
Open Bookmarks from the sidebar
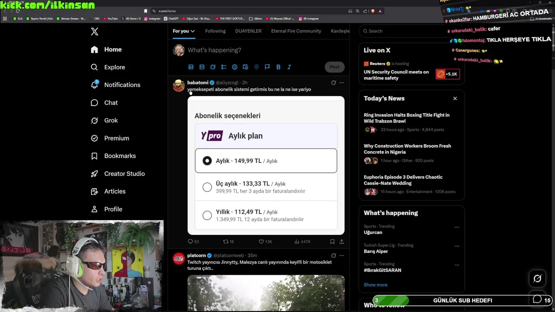(113, 156)
